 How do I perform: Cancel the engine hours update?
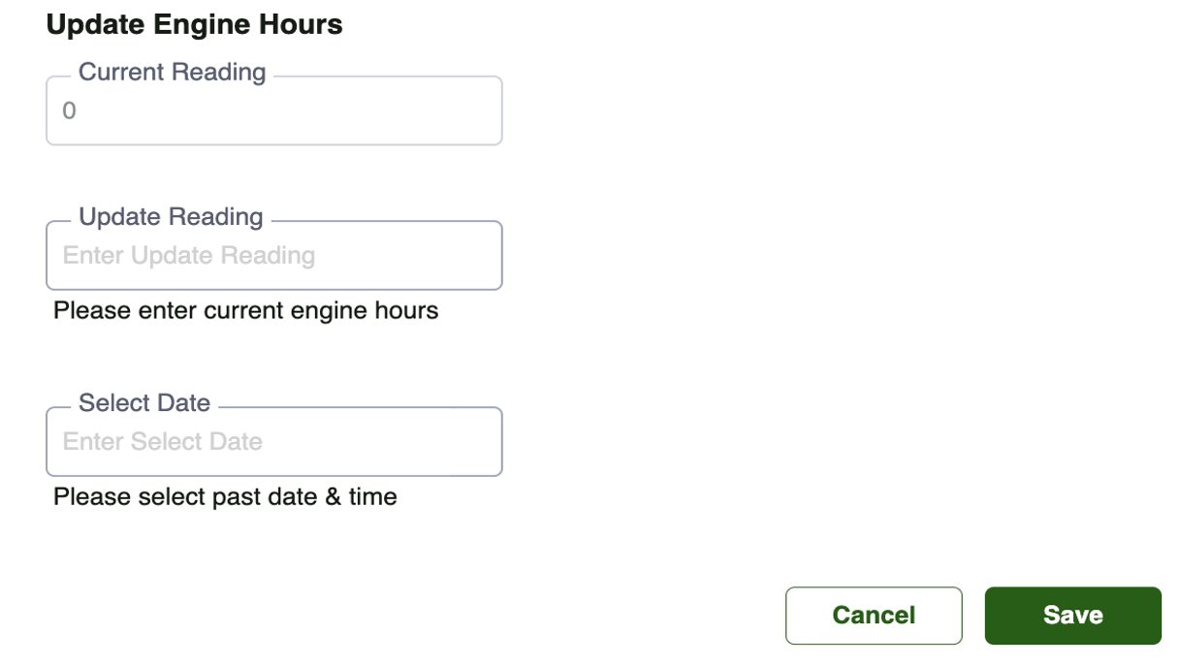coord(874,616)
